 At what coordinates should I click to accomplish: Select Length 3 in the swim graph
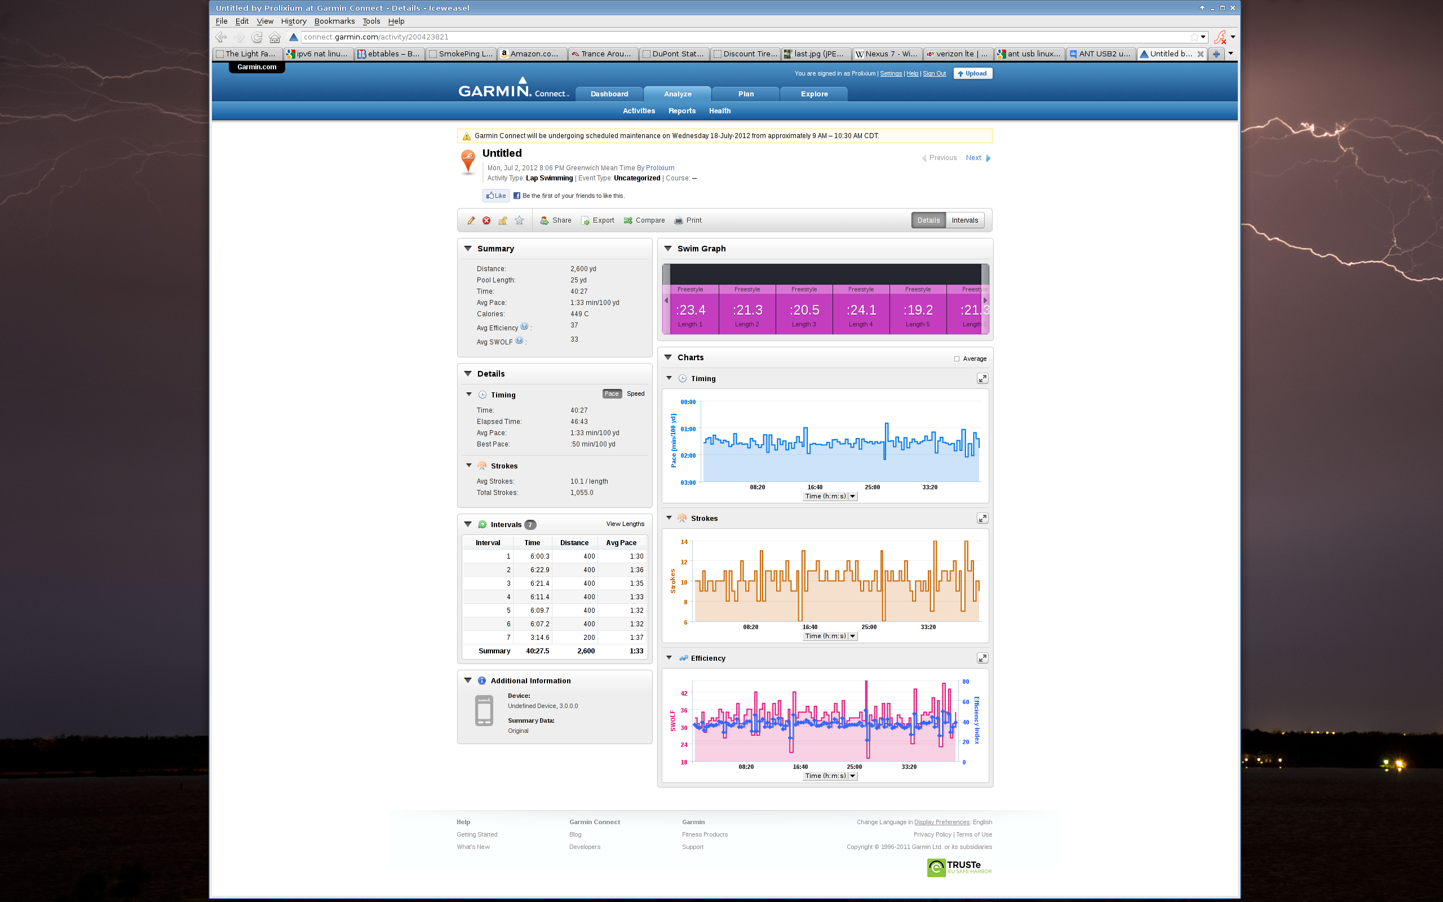click(803, 309)
